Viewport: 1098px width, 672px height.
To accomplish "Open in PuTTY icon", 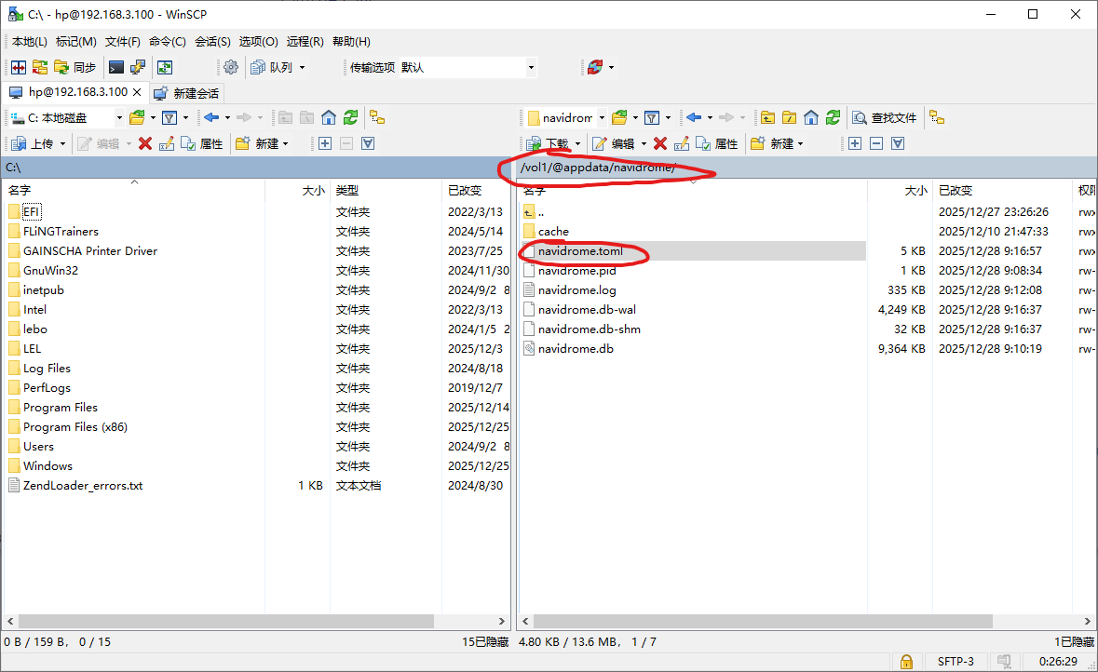I will click(138, 67).
